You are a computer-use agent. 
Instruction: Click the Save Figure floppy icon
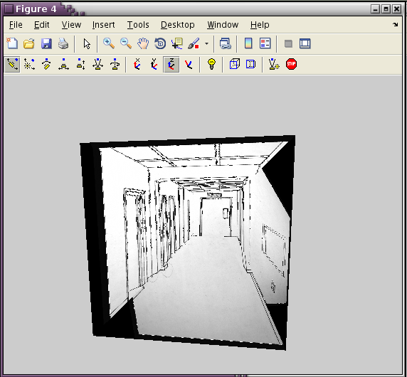pos(46,43)
